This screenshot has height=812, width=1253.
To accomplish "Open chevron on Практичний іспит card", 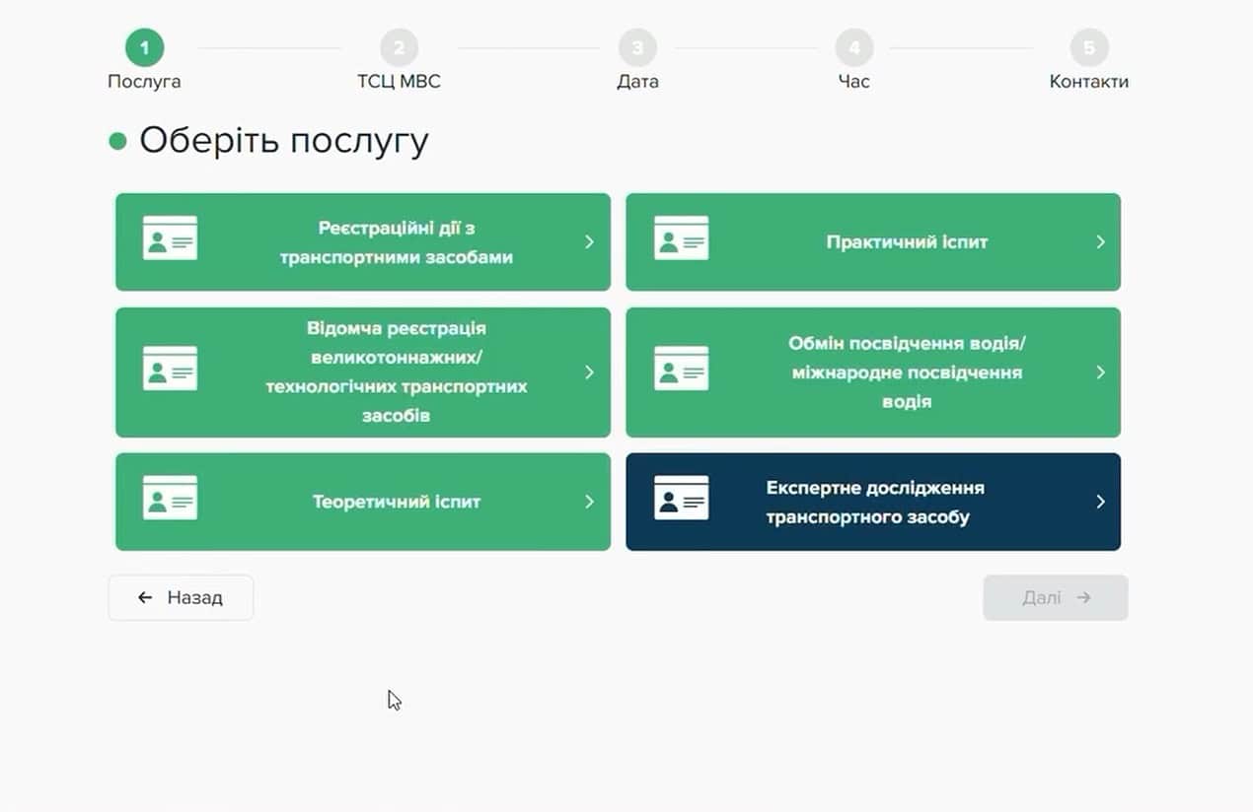I will pos(1100,241).
